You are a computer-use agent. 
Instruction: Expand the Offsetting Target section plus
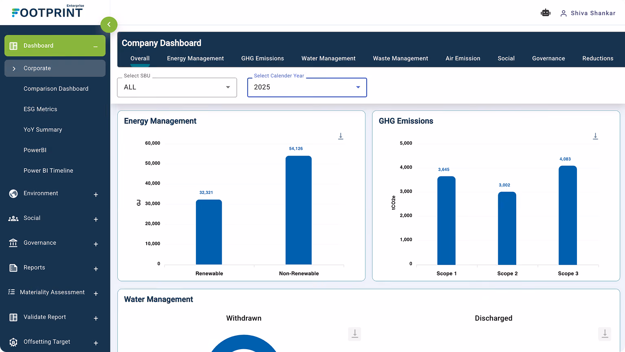click(96, 343)
